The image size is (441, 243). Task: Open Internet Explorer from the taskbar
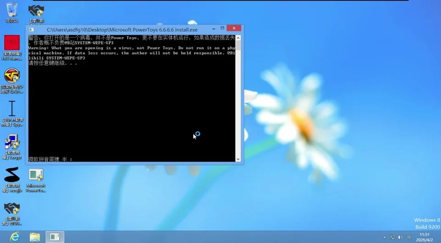tap(15, 237)
